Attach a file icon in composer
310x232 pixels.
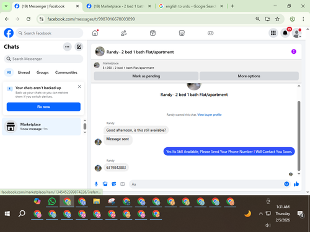coord(105,184)
